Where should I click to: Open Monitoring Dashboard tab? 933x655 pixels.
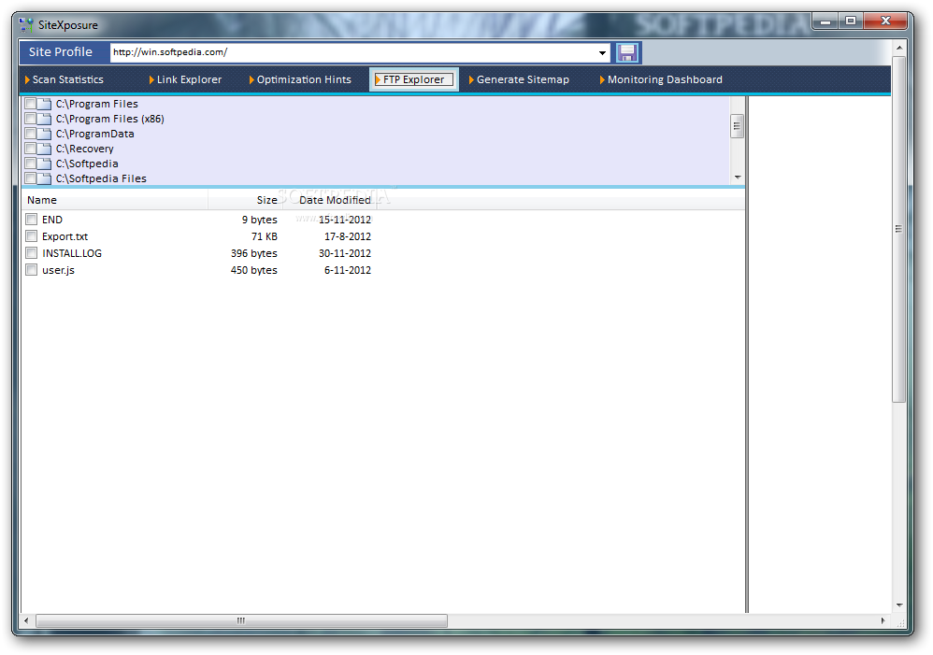(x=661, y=79)
